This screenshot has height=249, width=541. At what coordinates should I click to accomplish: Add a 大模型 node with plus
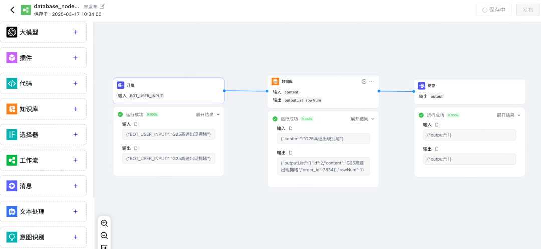(x=75, y=32)
